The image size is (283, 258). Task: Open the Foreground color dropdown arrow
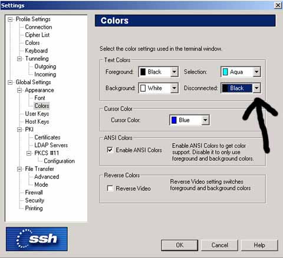(174, 72)
